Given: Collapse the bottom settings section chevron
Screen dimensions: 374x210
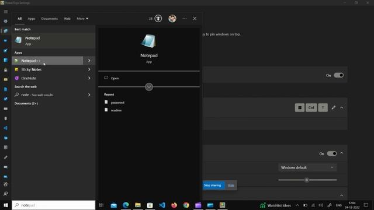Looking at the screenshot, I should [x=341, y=195].
